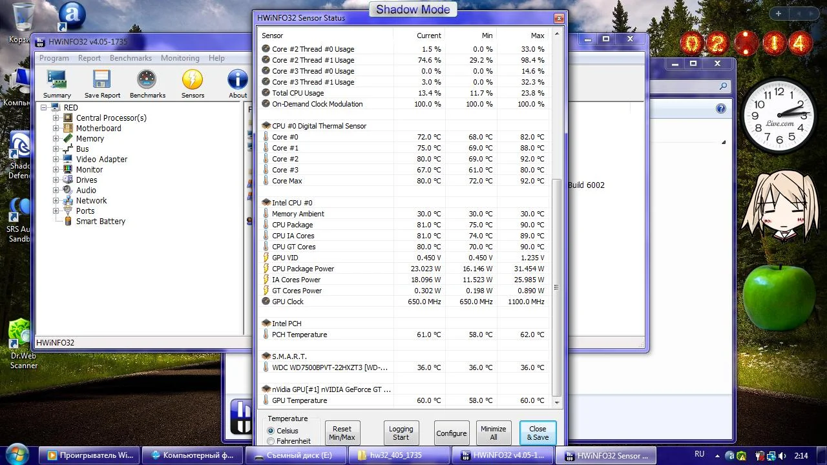
Task: Open the Dr.Web Scanner desktop icon
Action: [21, 333]
